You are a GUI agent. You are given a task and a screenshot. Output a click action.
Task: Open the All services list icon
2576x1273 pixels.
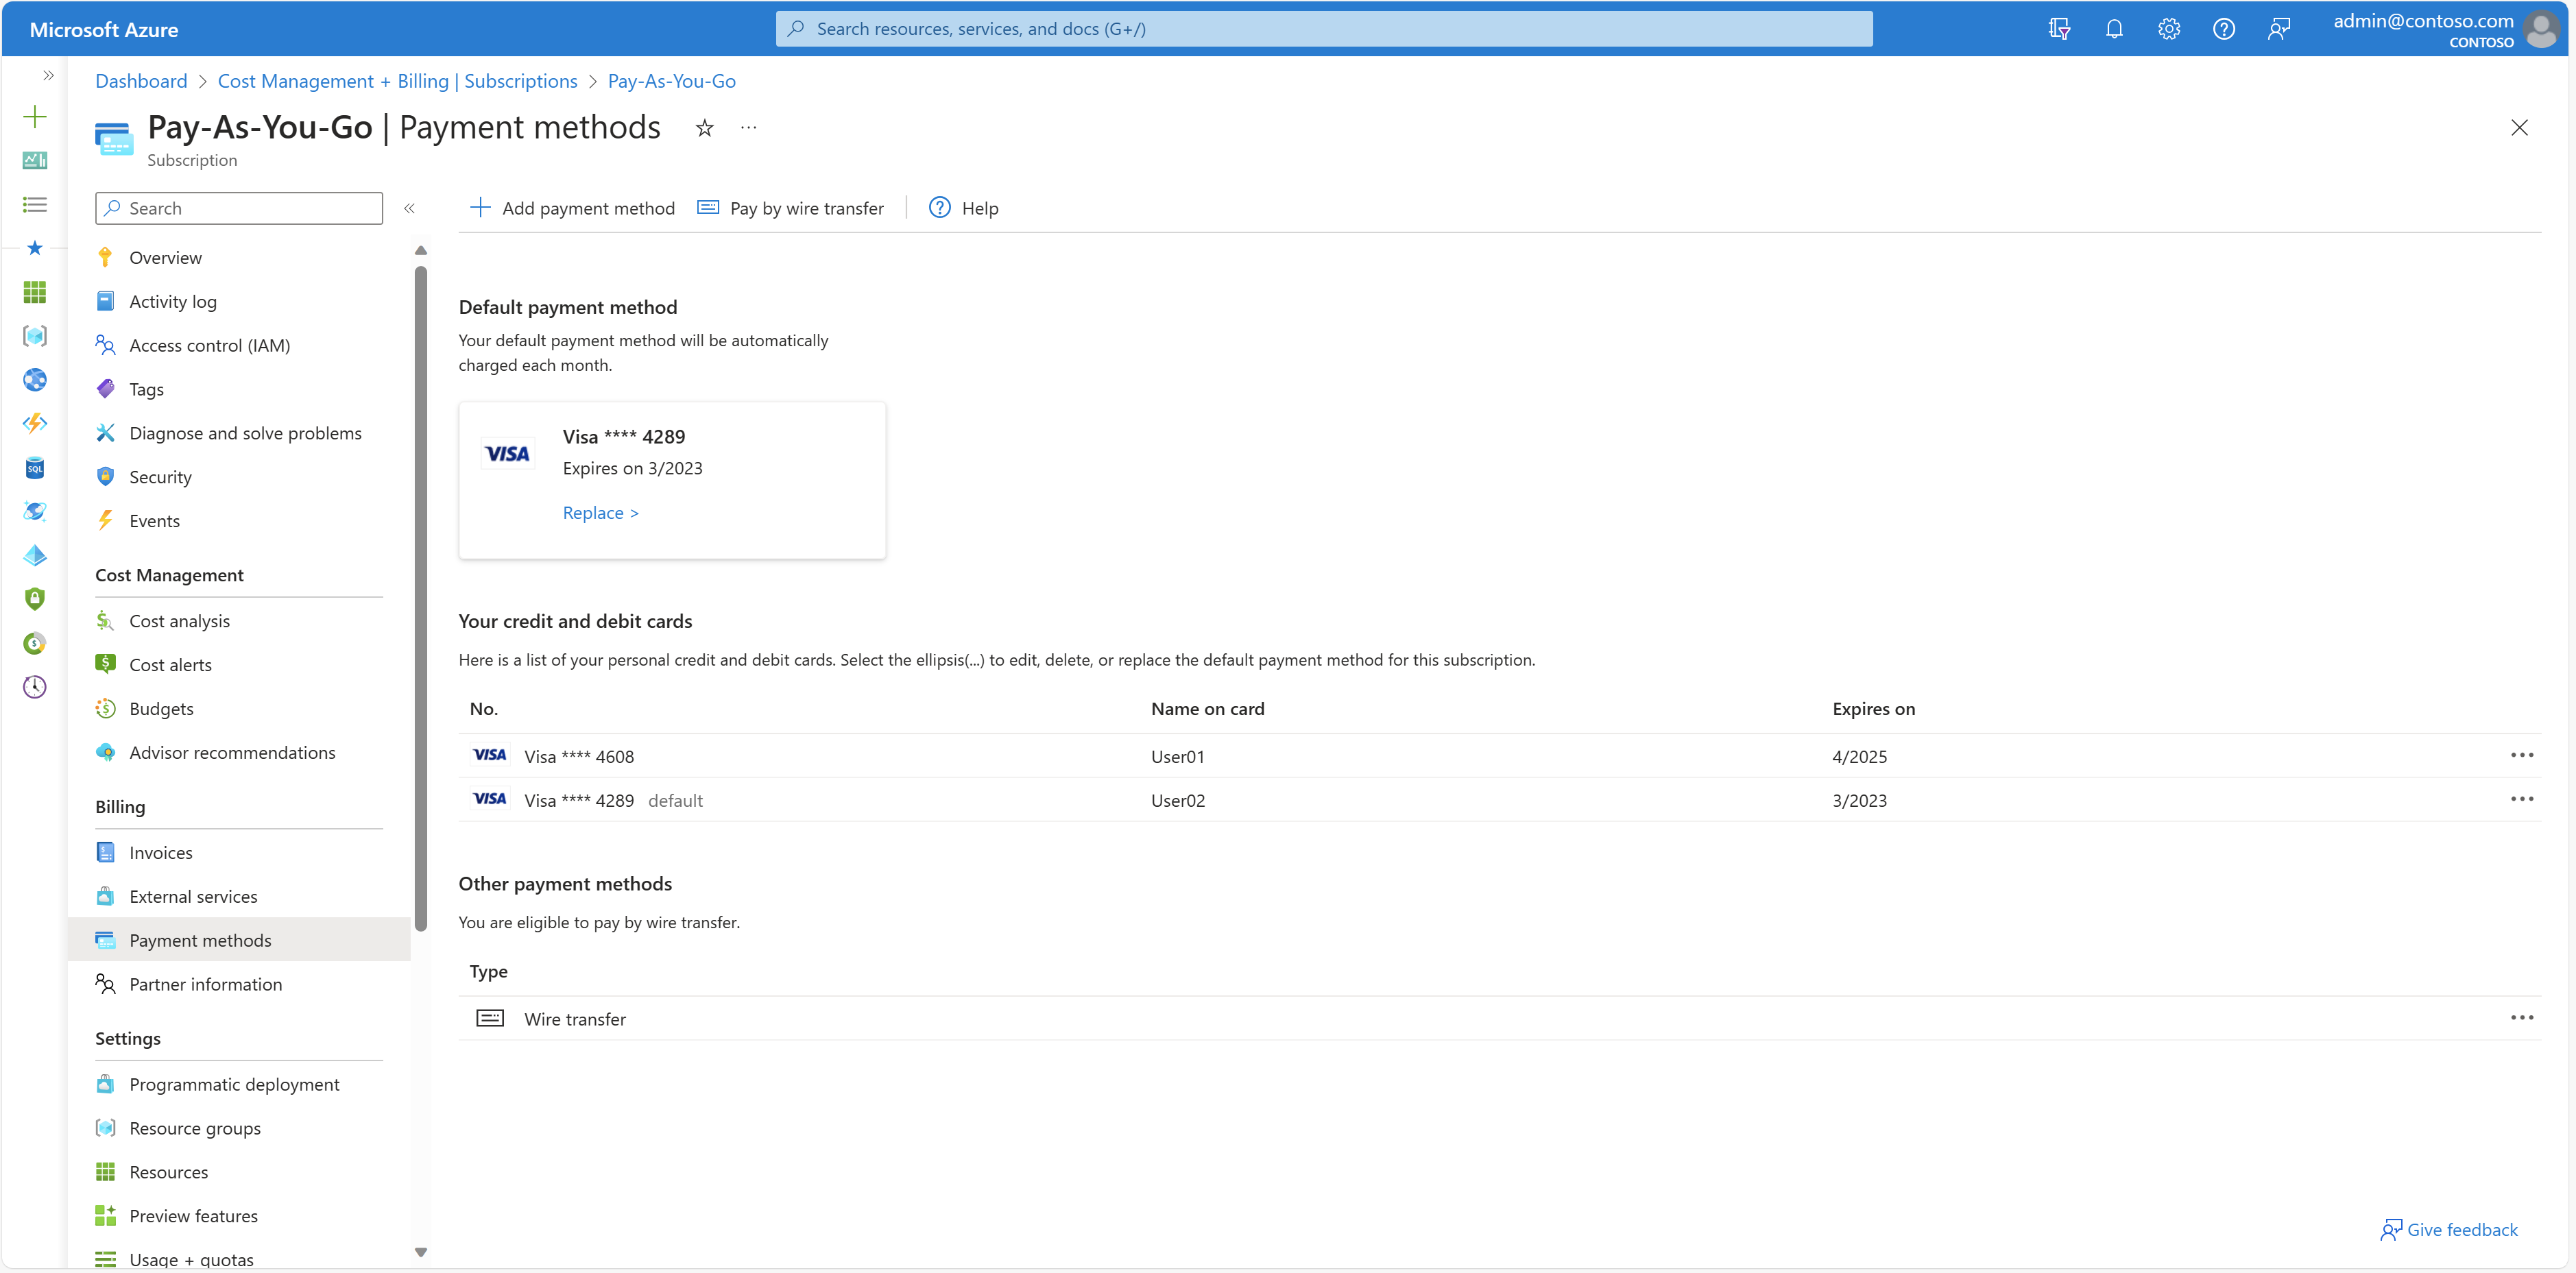(x=35, y=205)
